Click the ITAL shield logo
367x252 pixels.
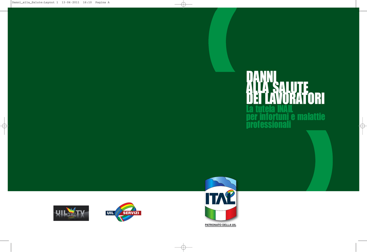(x=221, y=199)
